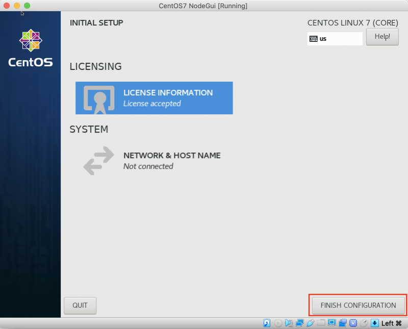The width and height of the screenshot is (408, 329).
Task: Open the display settings status icon
Action: point(332,323)
